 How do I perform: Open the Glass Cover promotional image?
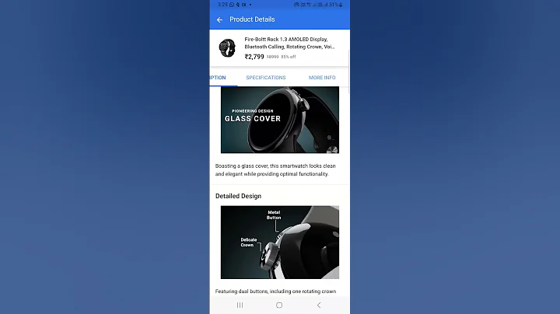coord(280,120)
